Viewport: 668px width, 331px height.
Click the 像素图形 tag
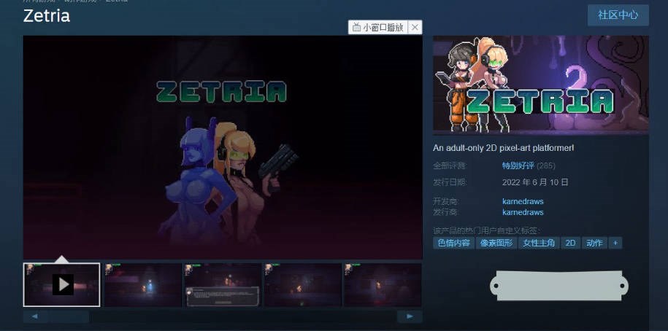496,243
